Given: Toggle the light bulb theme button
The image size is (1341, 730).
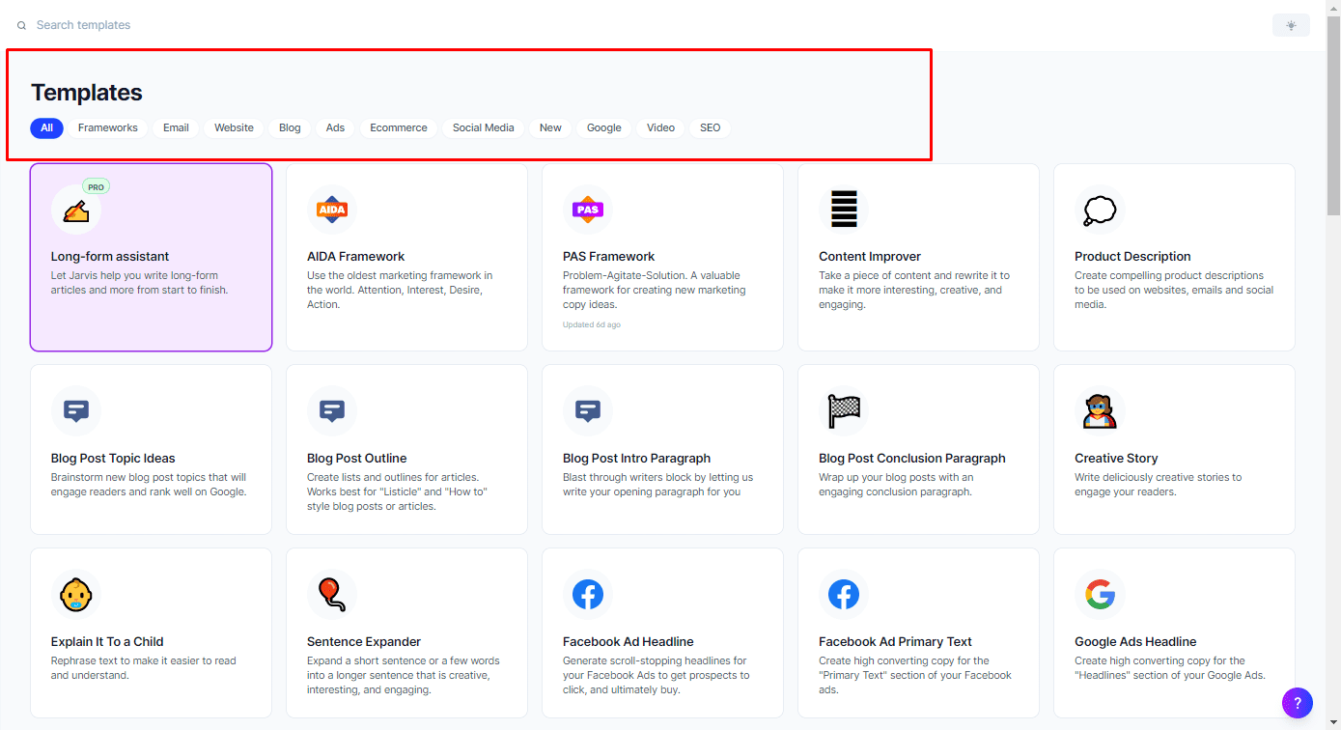Looking at the screenshot, I should point(1291,25).
